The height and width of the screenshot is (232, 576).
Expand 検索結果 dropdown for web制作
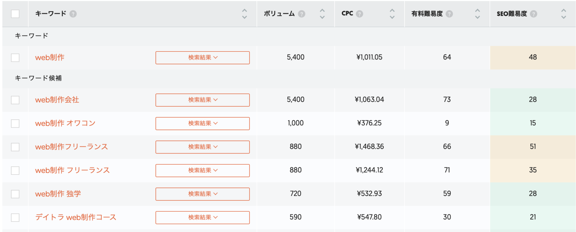(x=202, y=57)
